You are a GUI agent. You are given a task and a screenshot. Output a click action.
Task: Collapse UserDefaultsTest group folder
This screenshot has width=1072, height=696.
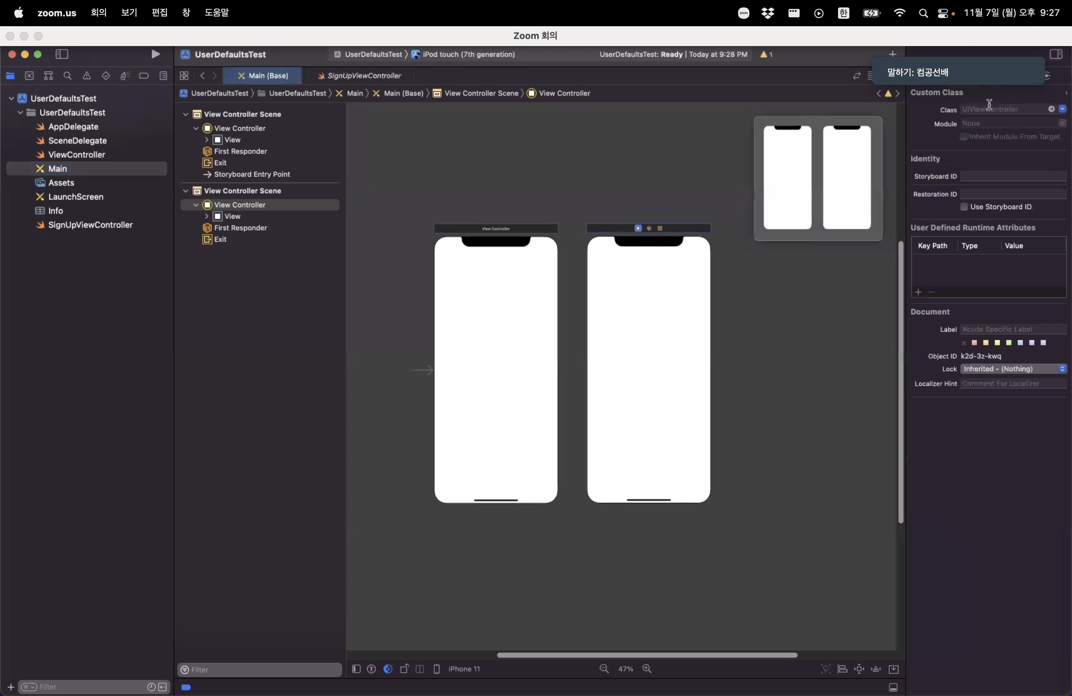tap(20, 113)
